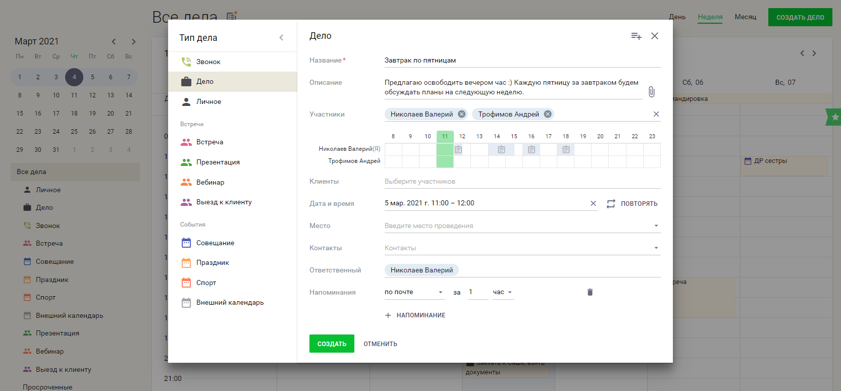Image resolution: width=841 pixels, height=391 pixels.
Task: Go to next week in calendar
Action: coord(814,53)
